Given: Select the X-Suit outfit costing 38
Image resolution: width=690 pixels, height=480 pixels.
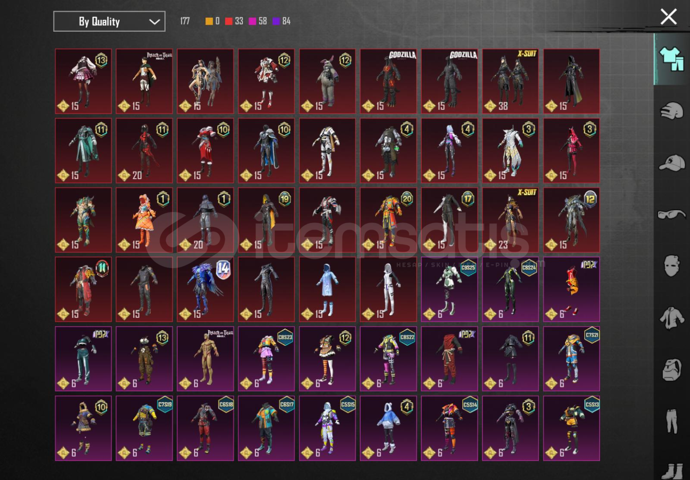Looking at the screenshot, I should (x=510, y=81).
